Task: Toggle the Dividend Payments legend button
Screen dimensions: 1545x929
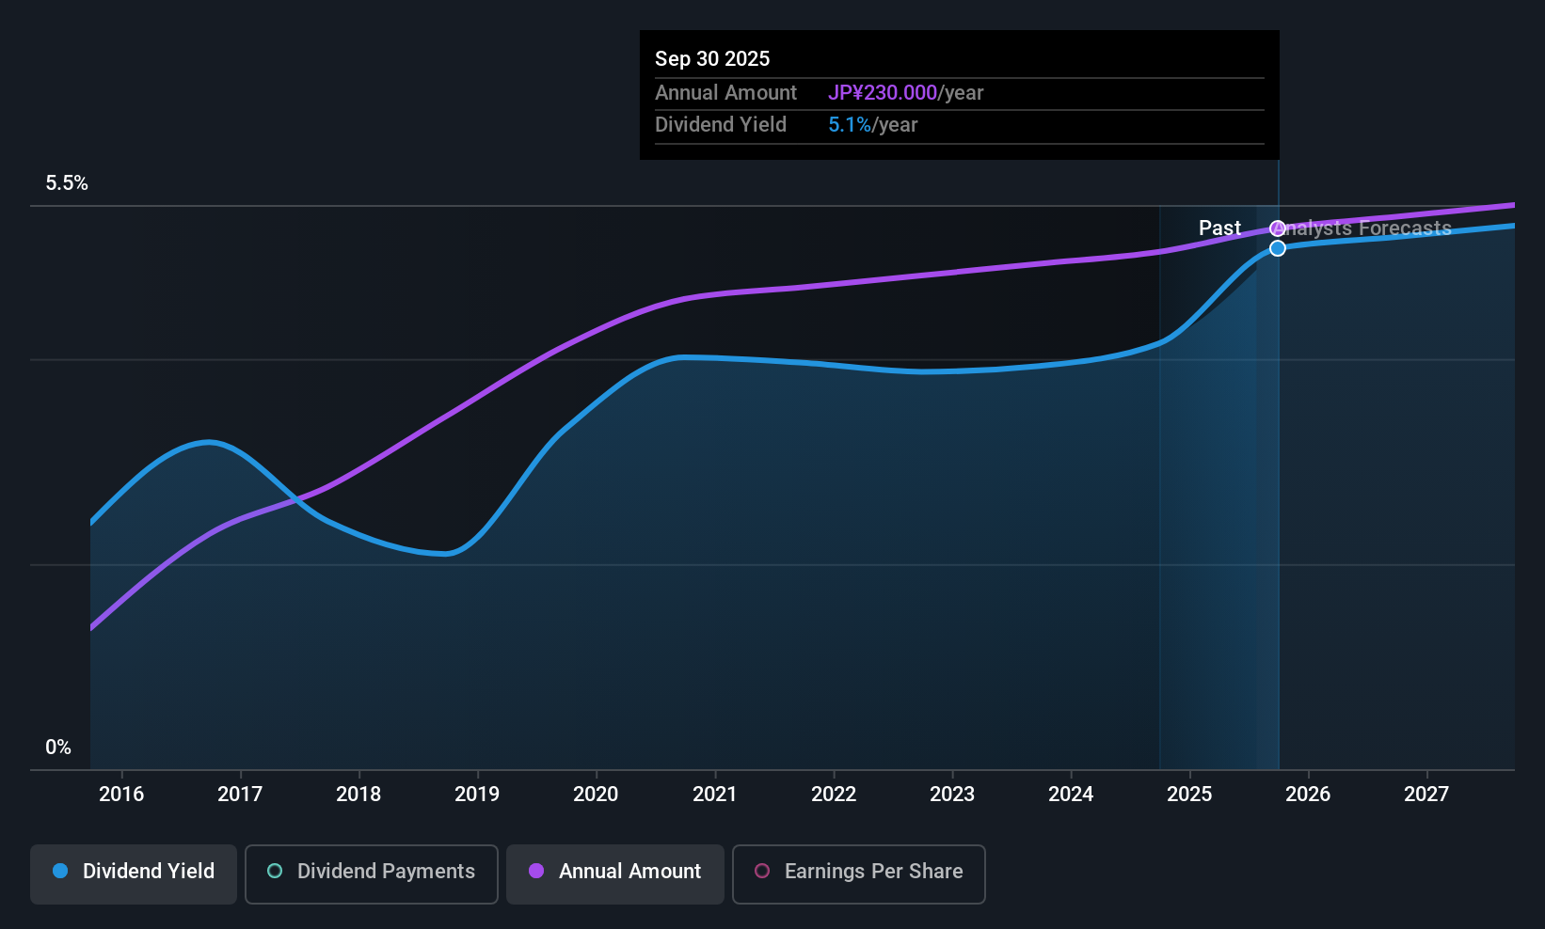Action: click(372, 874)
